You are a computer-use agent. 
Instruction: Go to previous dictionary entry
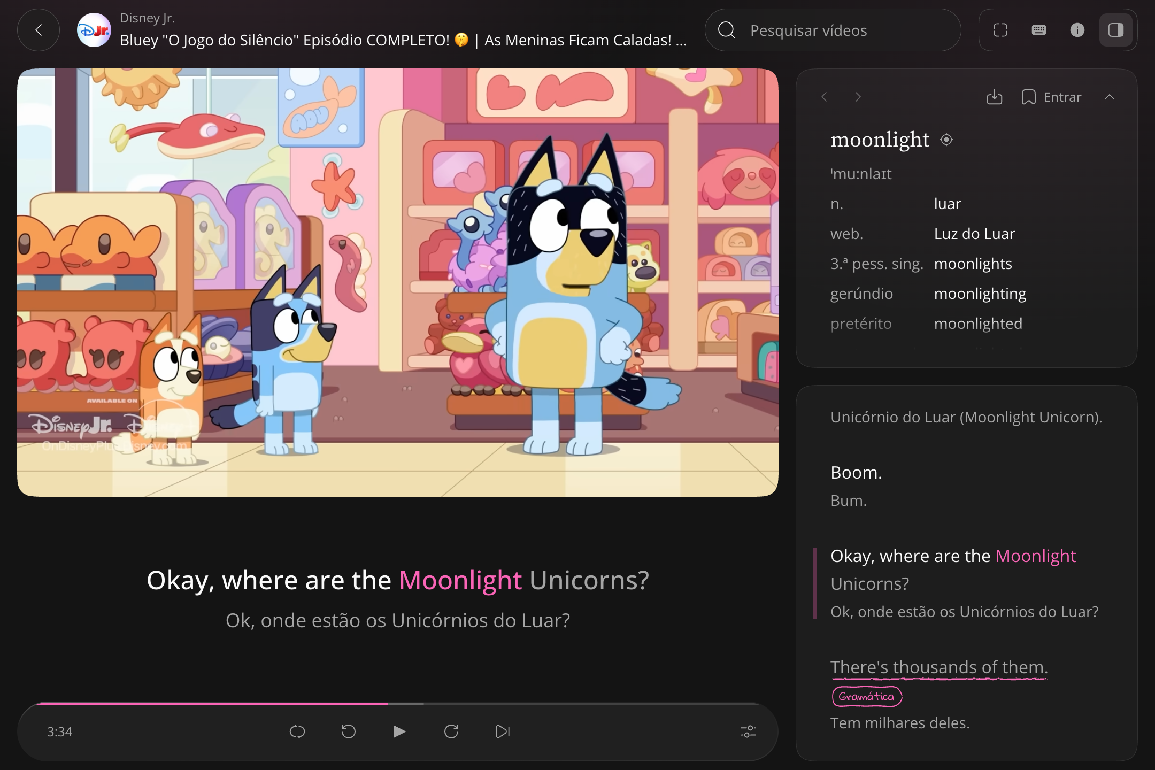[824, 97]
